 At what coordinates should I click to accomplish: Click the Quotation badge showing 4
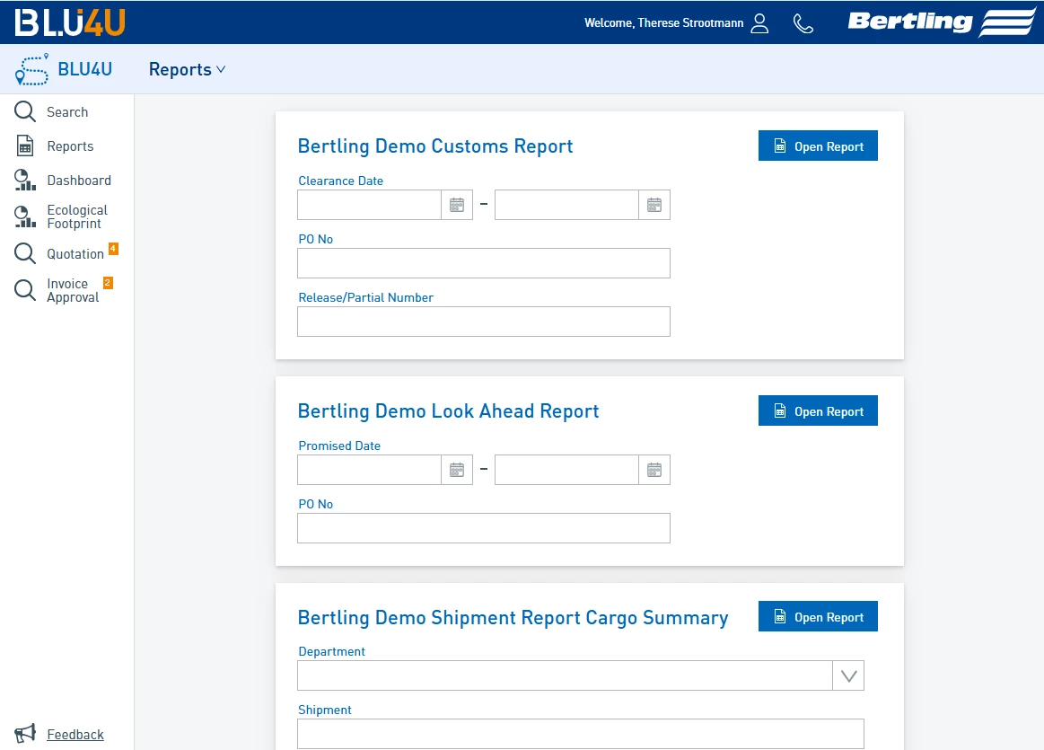coord(113,249)
